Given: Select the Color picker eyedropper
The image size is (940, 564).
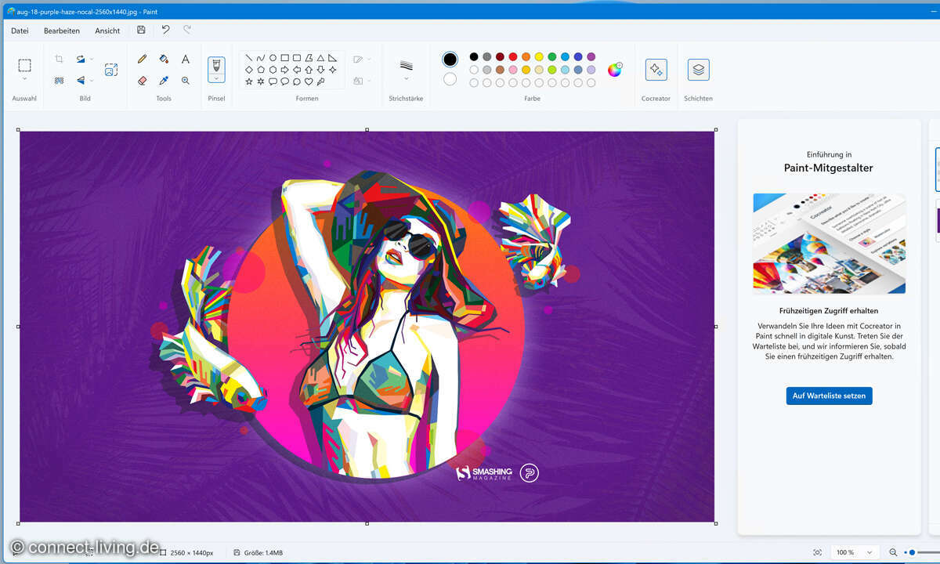Looking at the screenshot, I should tap(164, 80).
